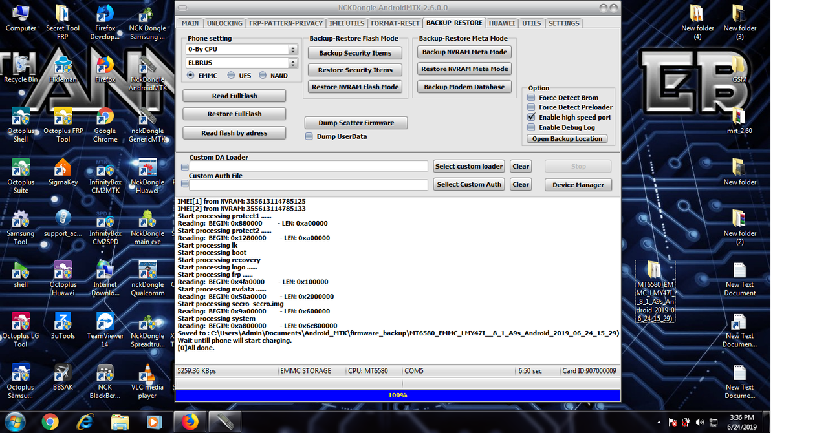Open the Octoplus Shell desktop icon
This screenshot has width=828, height=433.
point(21,125)
